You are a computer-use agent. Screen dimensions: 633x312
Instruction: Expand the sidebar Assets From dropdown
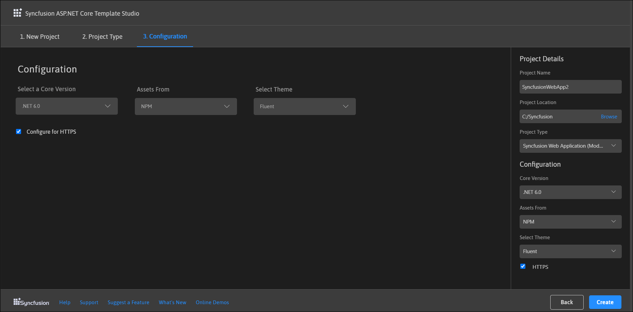point(570,222)
